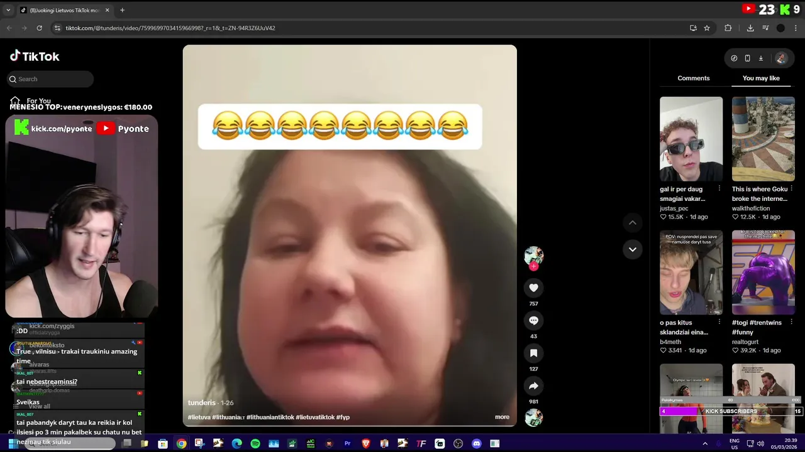Go back using browser back arrow
Screen dimensions: 805x452
coord(9,28)
